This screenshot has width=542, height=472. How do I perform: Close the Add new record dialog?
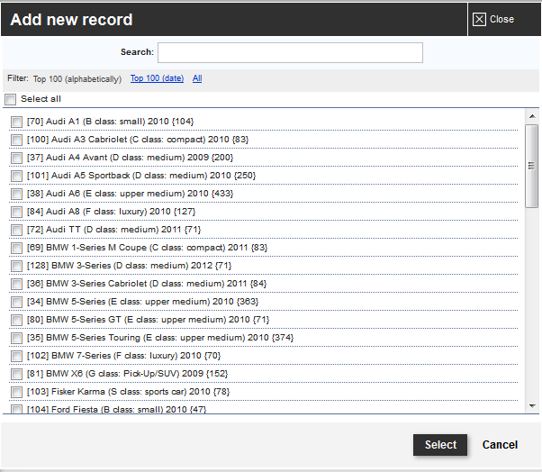493,19
